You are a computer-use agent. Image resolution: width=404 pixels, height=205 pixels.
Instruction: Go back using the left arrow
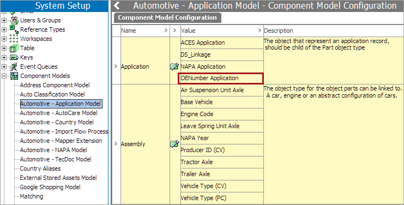pyautogui.click(x=117, y=5)
